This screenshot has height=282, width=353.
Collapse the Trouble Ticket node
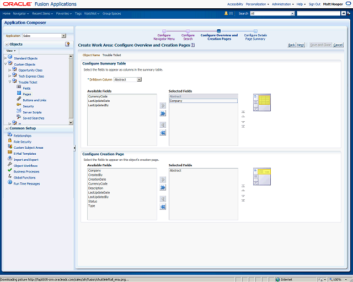click(x=10, y=82)
